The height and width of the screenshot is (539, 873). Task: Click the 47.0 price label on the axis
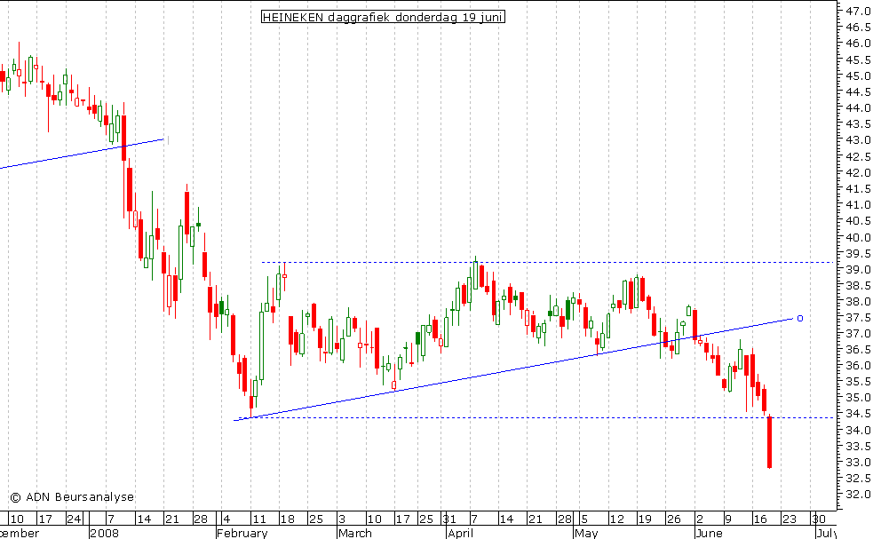[x=858, y=11]
